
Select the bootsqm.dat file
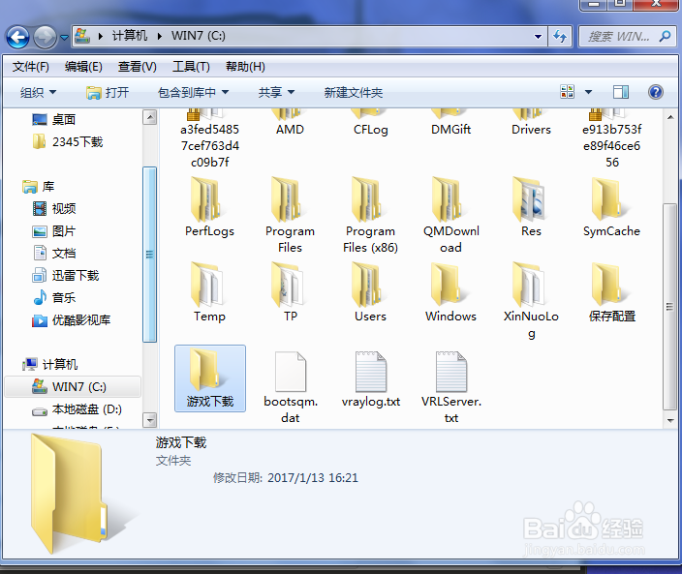tap(290, 386)
